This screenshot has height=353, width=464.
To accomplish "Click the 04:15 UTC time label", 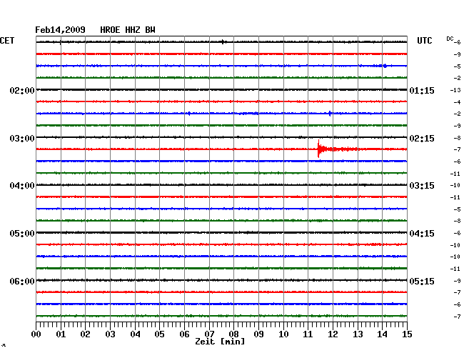I will click(422, 234).
